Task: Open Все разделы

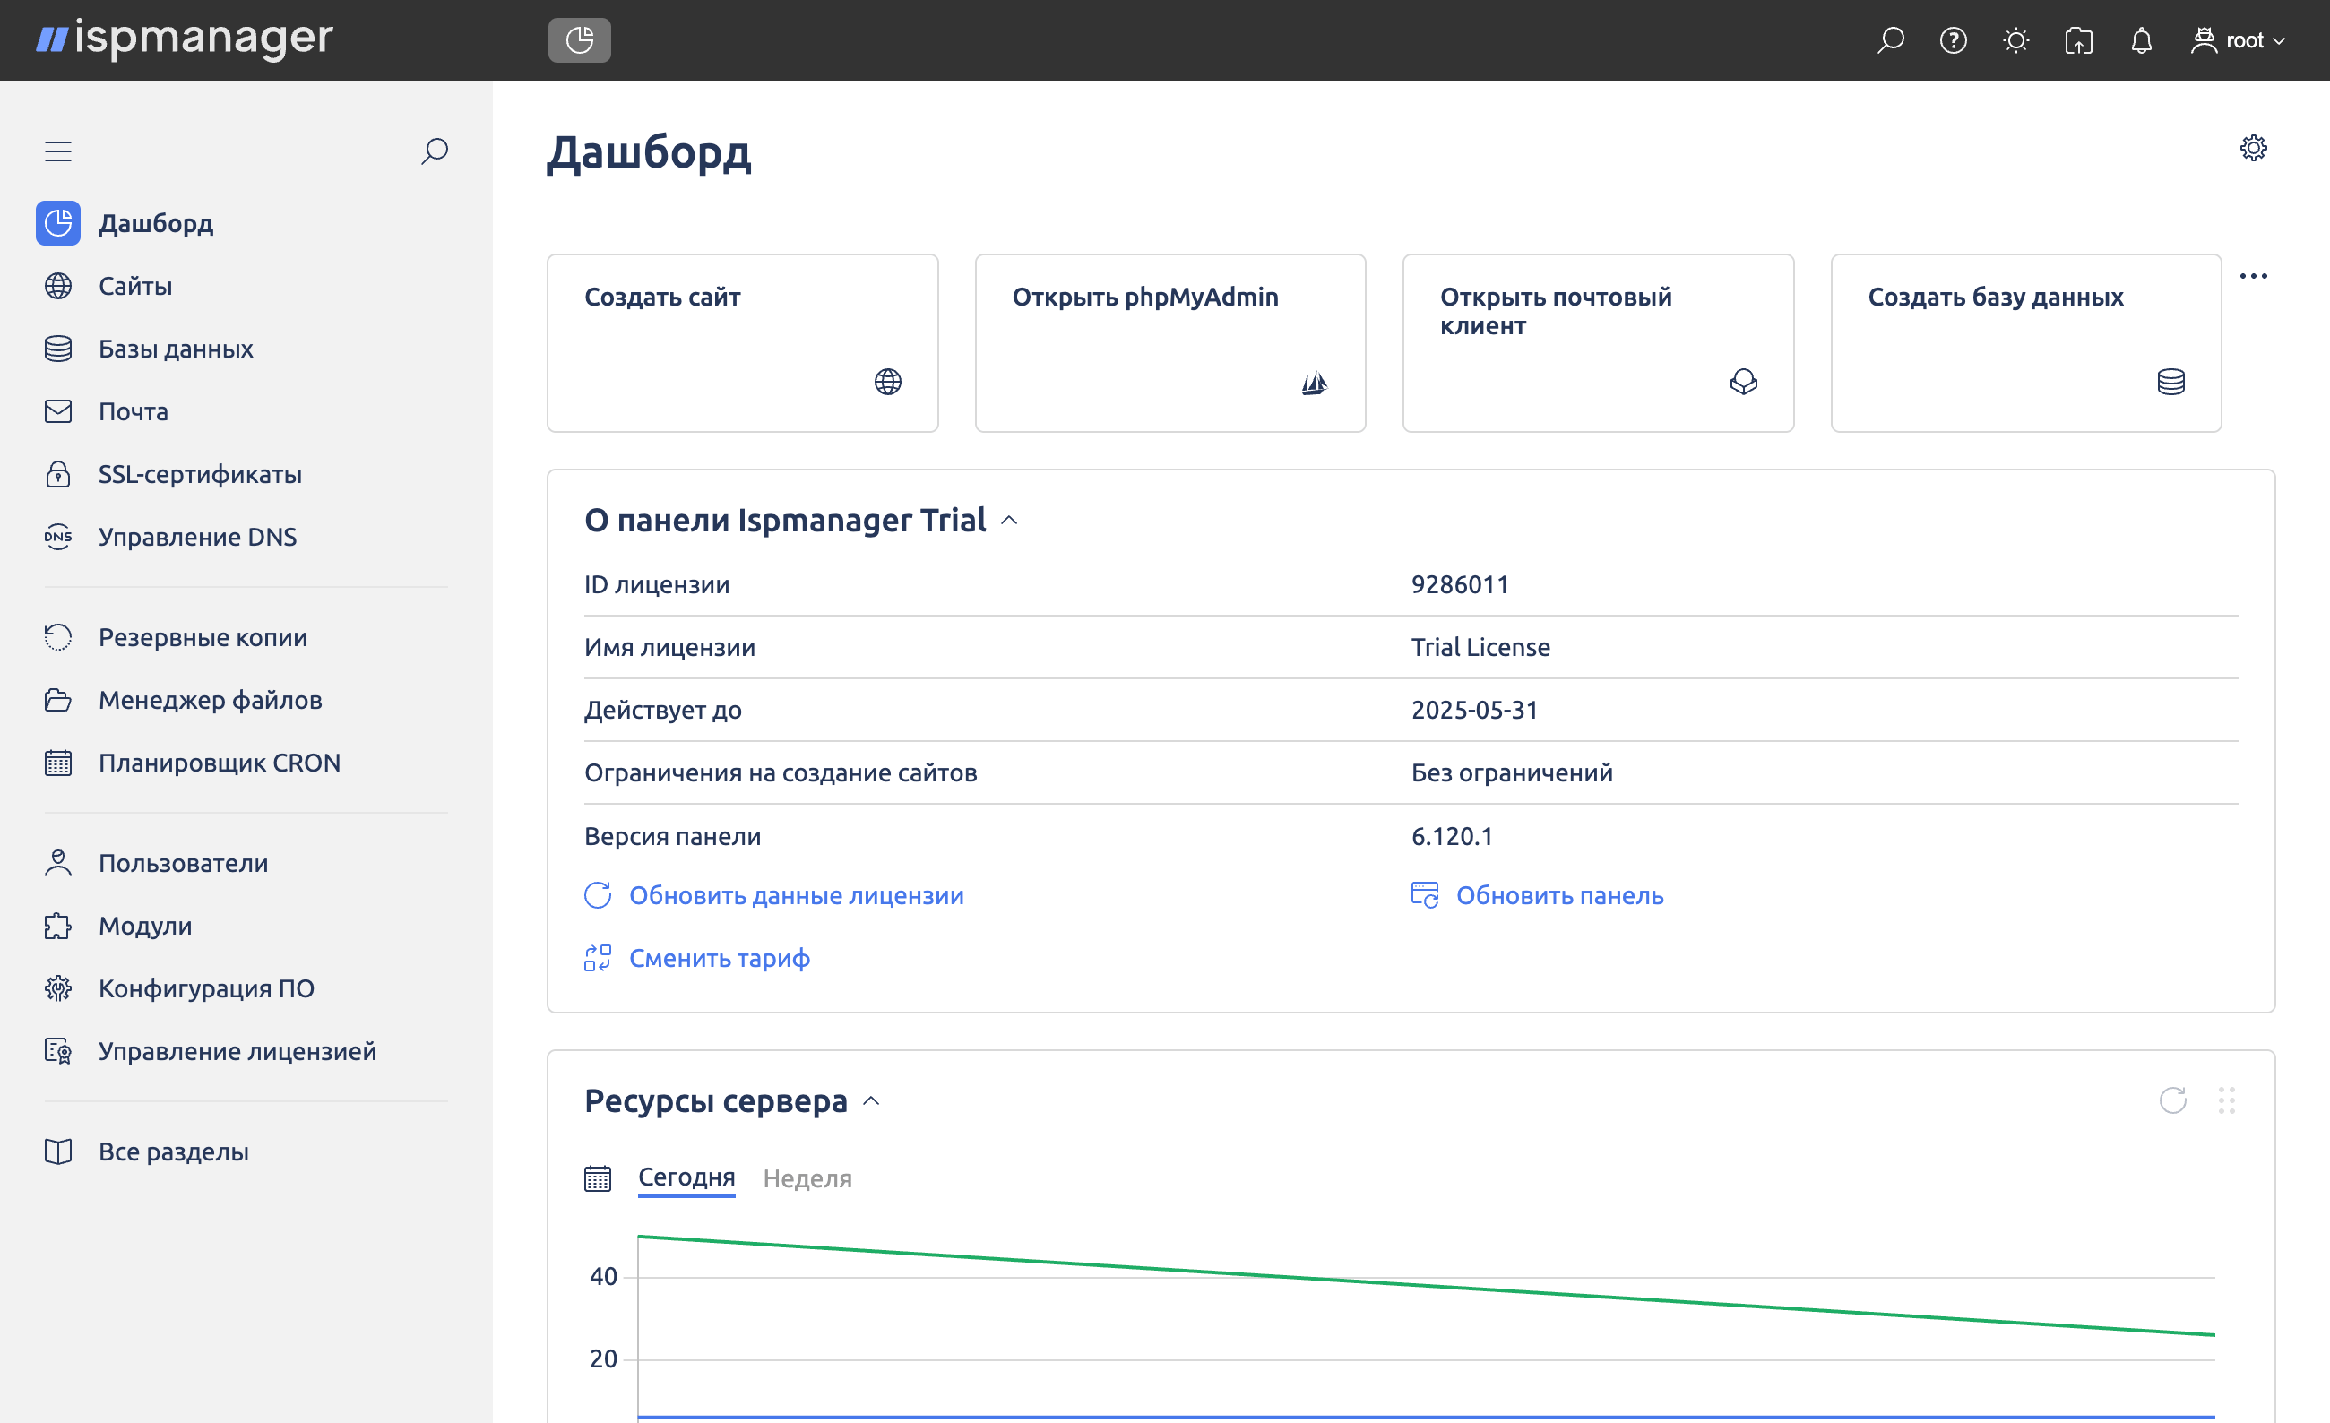Action: [174, 1151]
